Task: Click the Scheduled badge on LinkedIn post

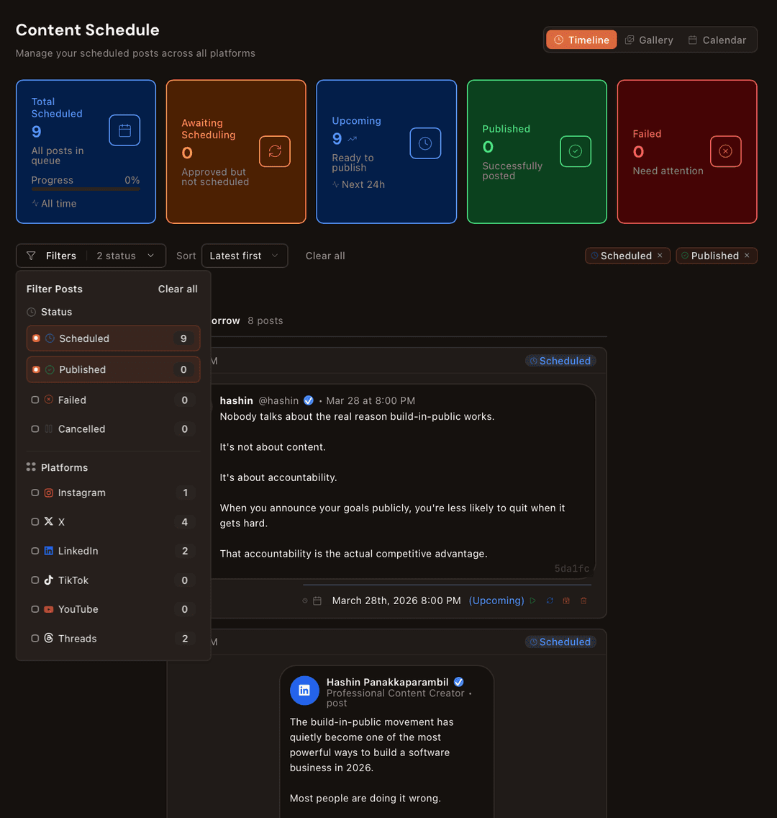Action: pyautogui.click(x=560, y=642)
